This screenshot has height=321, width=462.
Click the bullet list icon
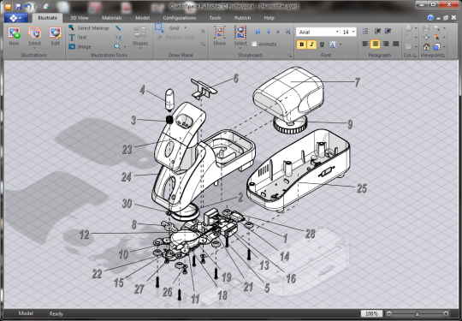(x=365, y=31)
